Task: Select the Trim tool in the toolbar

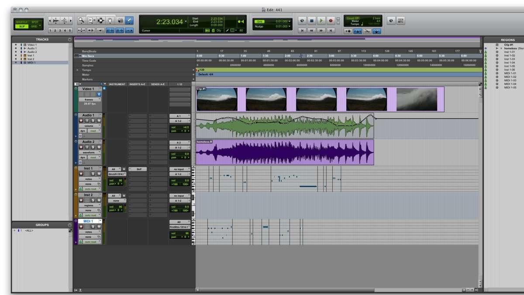Action: click(x=90, y=21)
